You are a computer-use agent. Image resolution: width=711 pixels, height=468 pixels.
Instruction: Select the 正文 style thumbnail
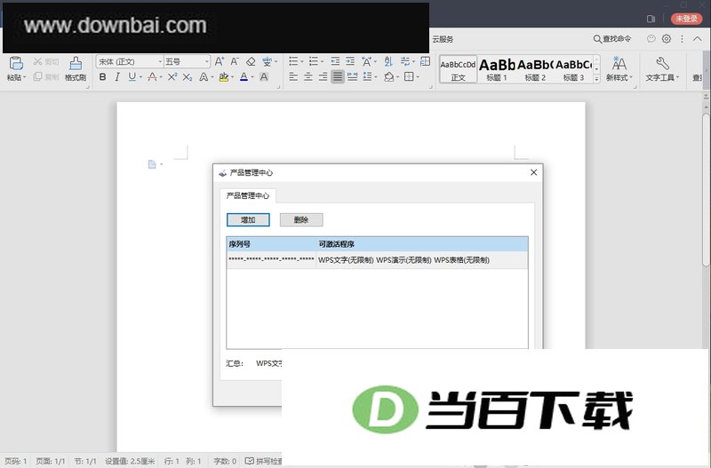click(458, 69)
